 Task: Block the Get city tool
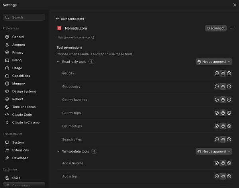point(229,73)
